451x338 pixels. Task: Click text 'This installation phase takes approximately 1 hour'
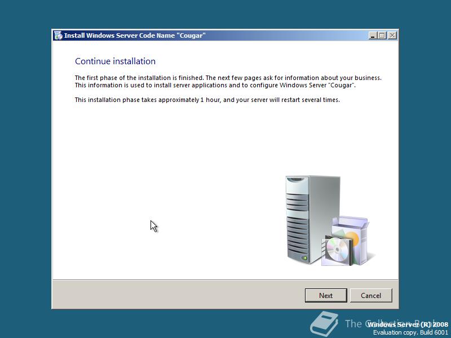148,100
